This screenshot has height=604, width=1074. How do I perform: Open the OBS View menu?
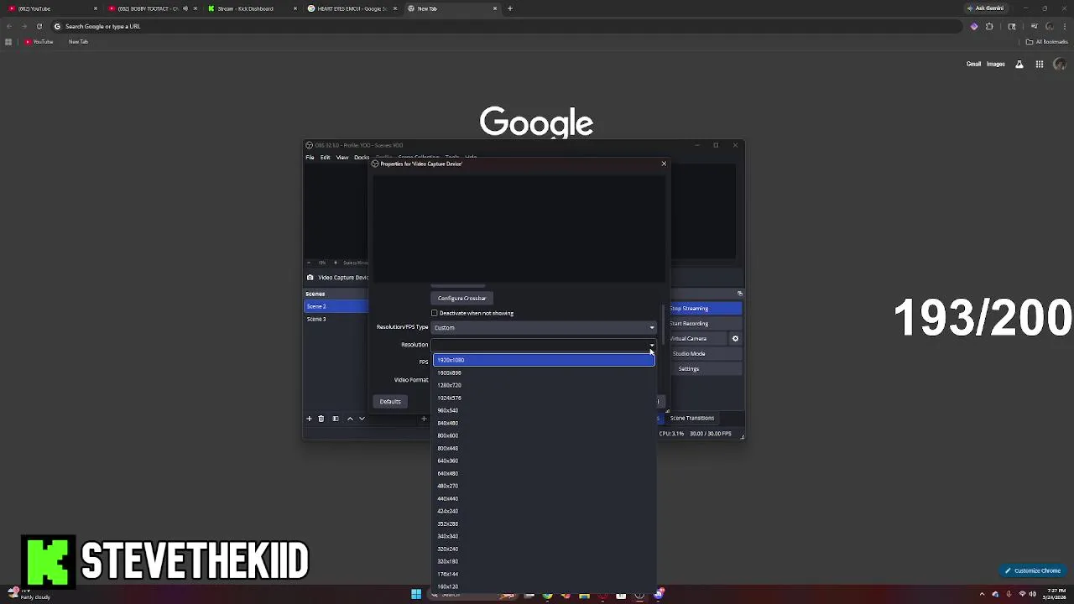click(x=342, y=157)
